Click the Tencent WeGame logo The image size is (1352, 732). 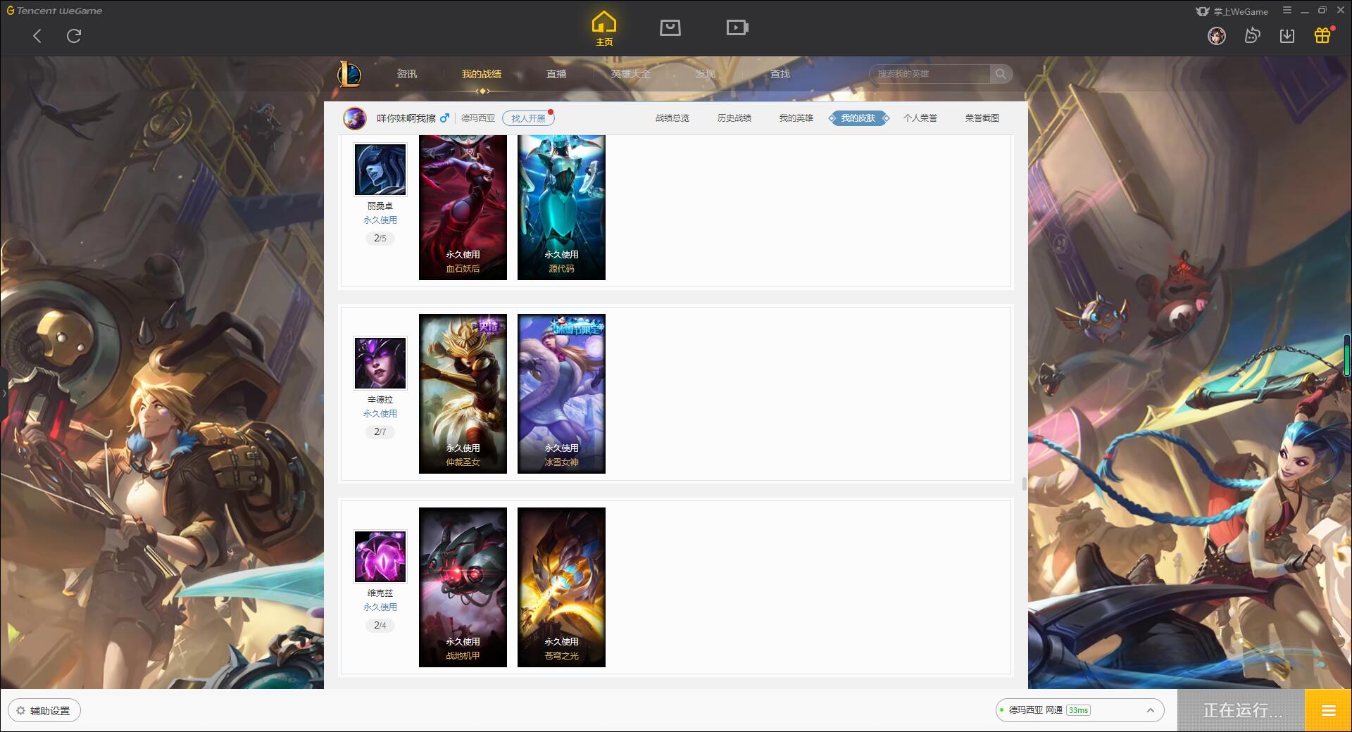tap(54, 11)
